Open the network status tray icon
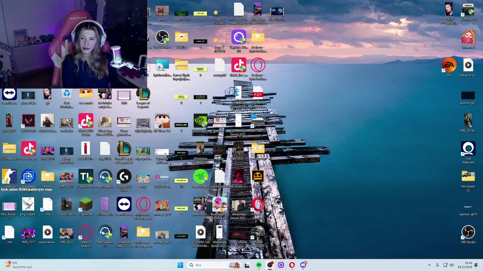483x271 pixels. [445, 265]
